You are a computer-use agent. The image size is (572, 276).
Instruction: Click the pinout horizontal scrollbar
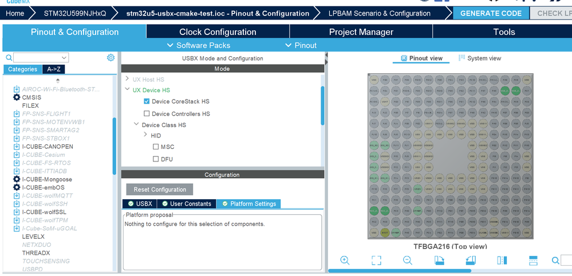coord(400,271)
